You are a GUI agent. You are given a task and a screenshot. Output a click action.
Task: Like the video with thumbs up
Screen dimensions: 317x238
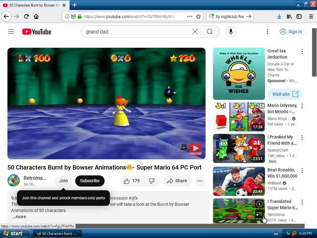[x=132, y=181]
